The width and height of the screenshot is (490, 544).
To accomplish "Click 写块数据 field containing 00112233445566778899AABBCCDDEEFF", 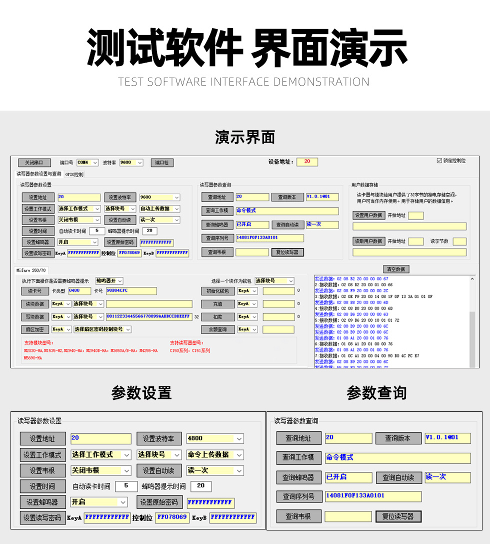I will coord(149,317).
